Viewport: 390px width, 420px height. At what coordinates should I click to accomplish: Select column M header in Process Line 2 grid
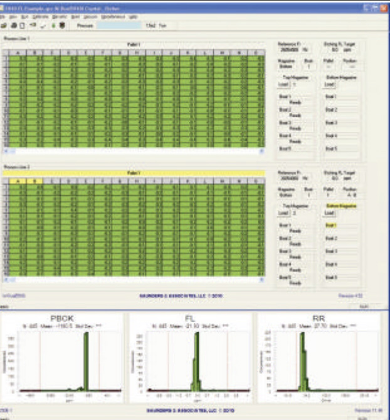[222, 181]
